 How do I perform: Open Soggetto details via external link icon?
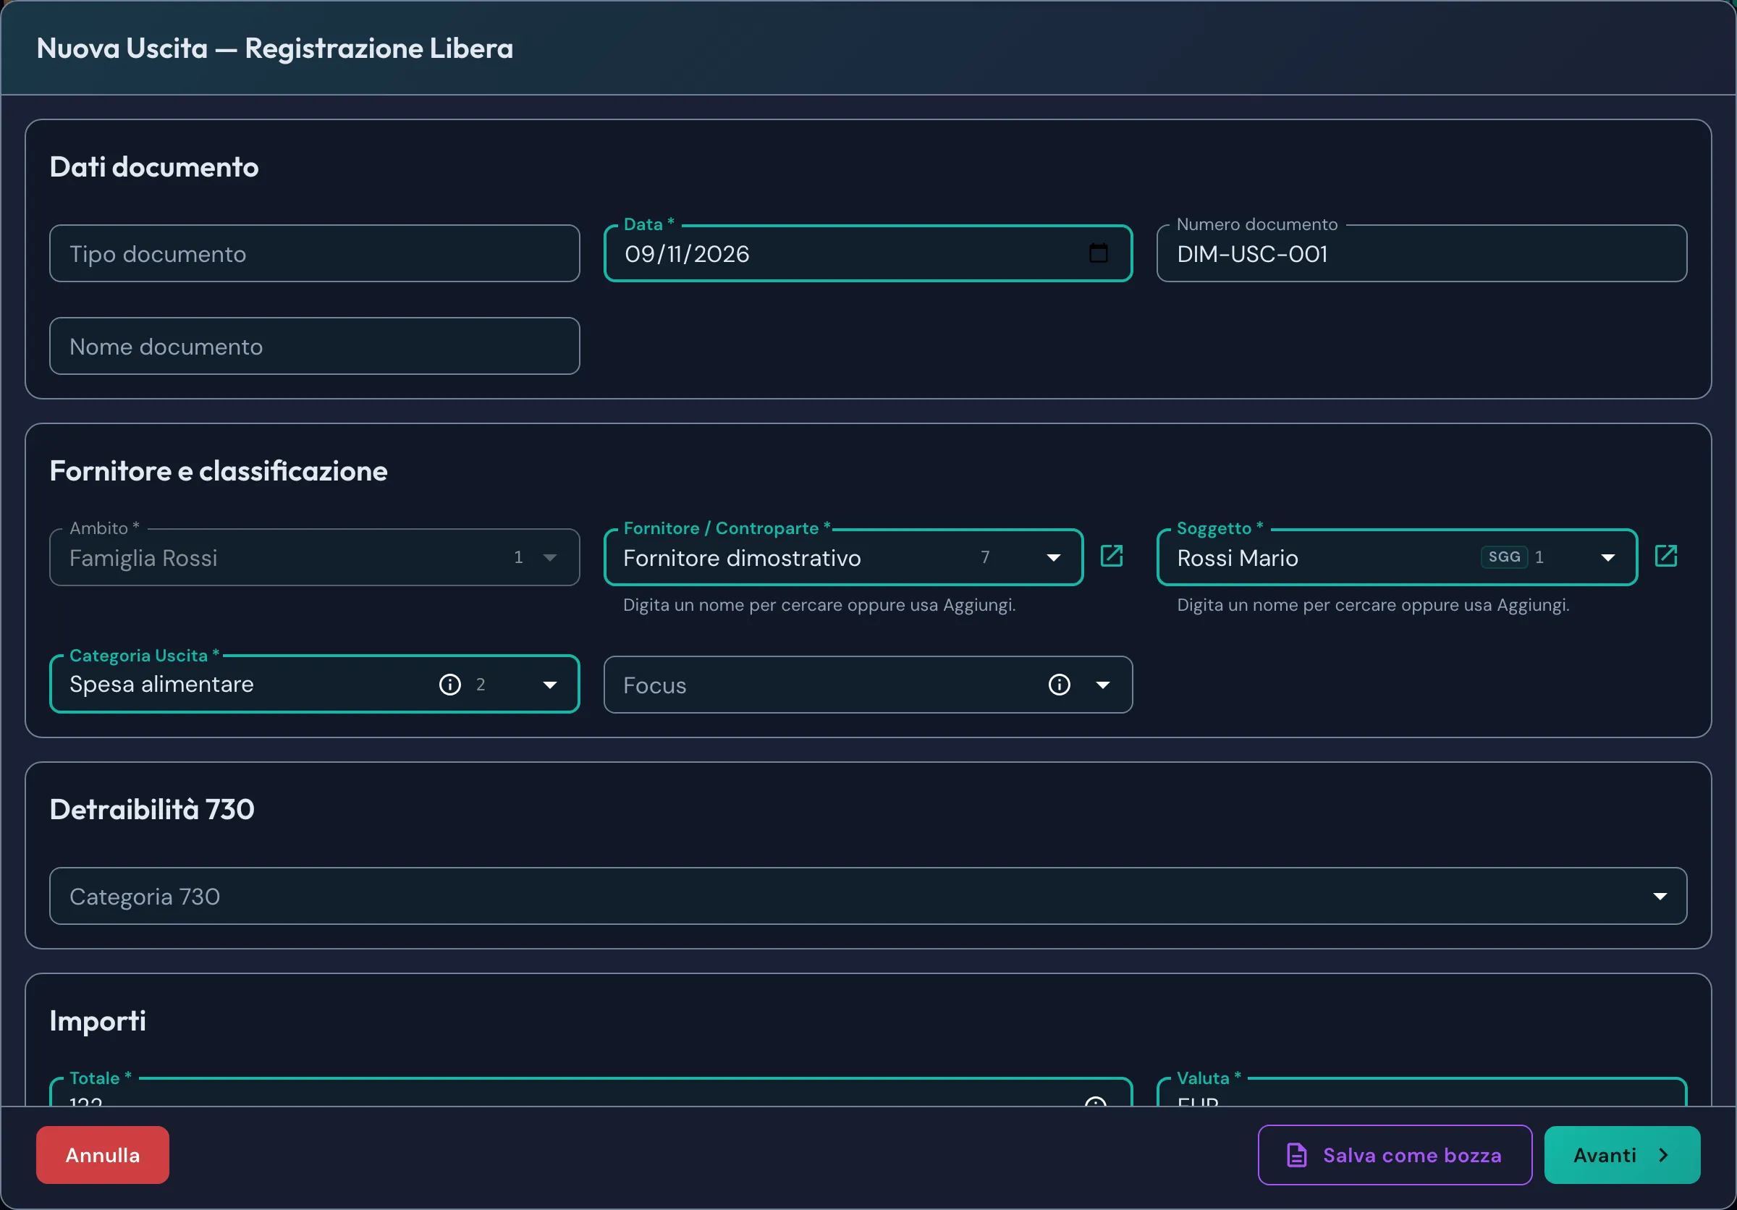1666,556
